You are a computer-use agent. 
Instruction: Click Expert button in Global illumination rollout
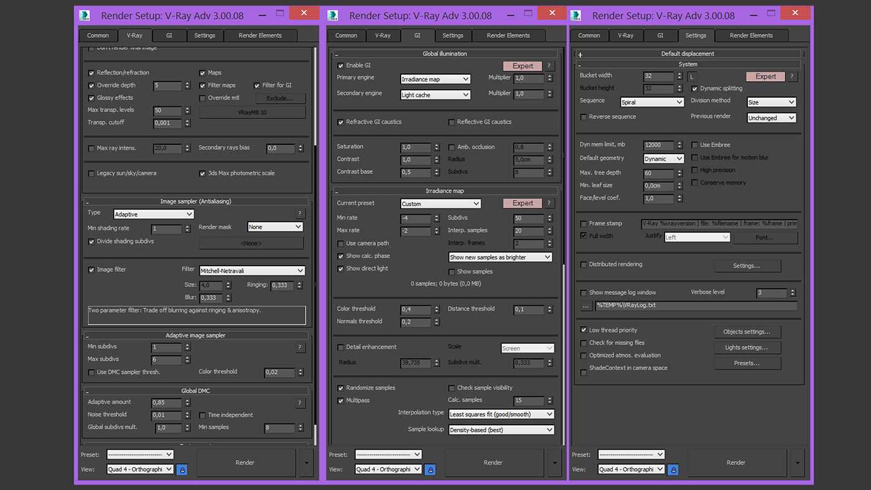(523, 66)
